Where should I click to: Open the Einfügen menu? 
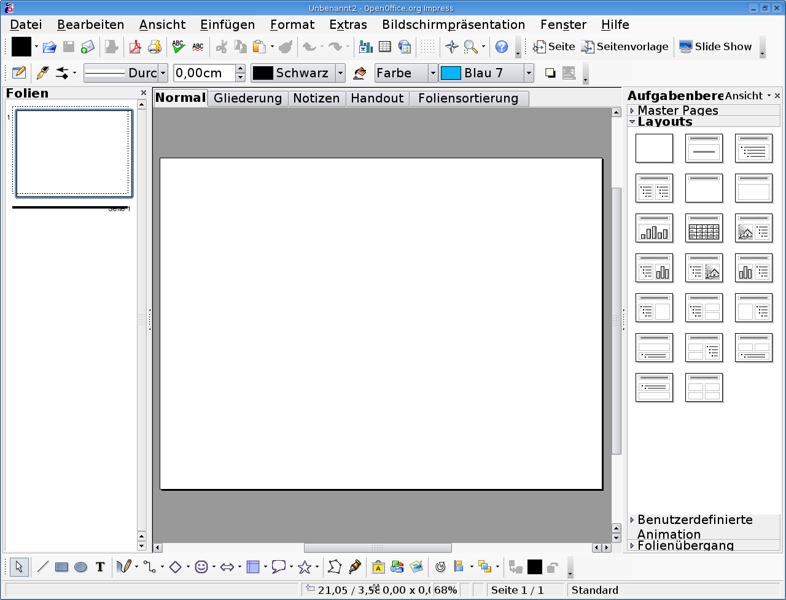[228, 25]
